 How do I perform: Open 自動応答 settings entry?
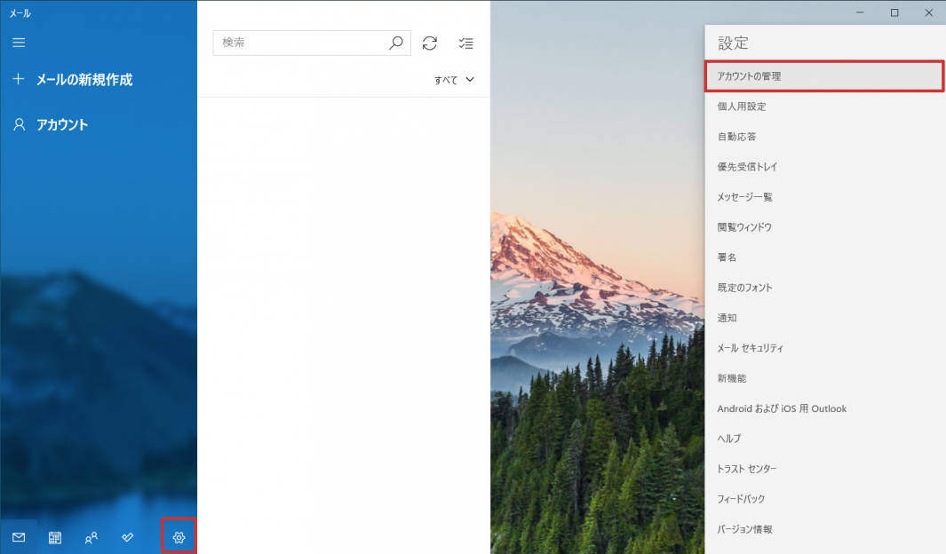[736, 137]
